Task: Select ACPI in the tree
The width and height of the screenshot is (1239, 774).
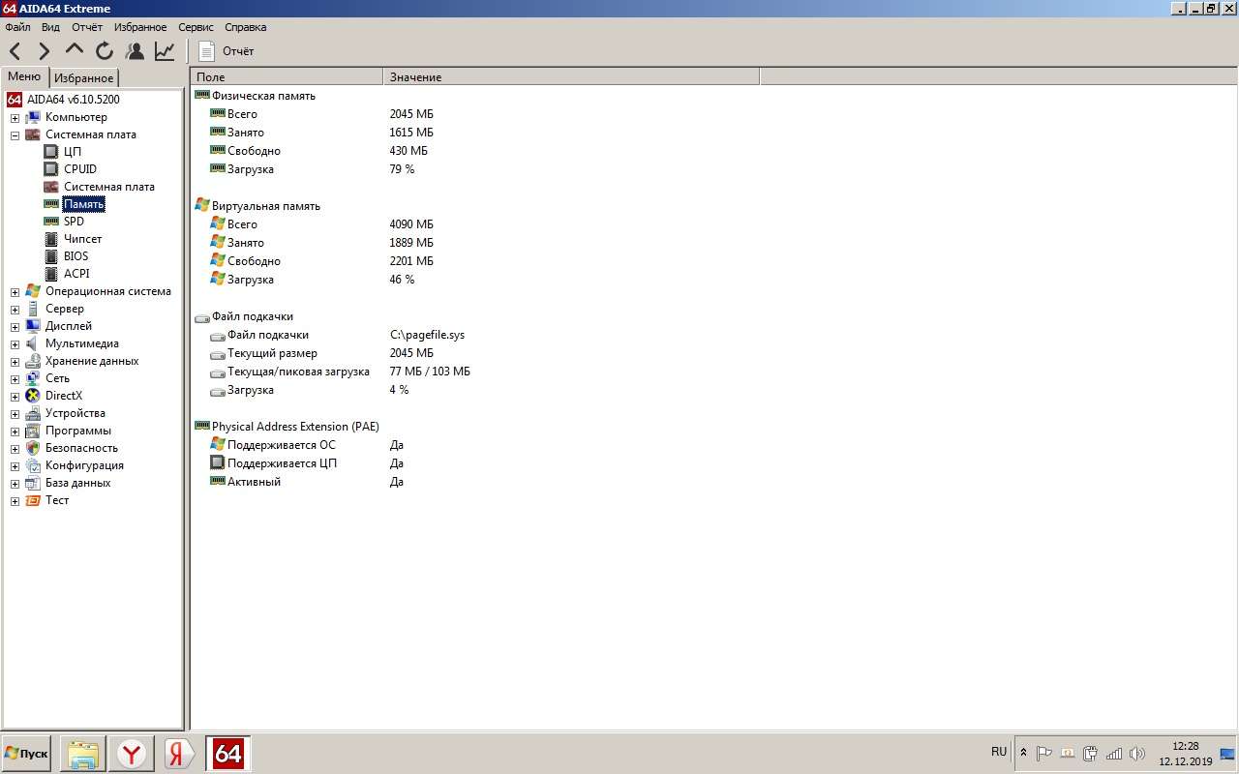Action: [76, 274]
